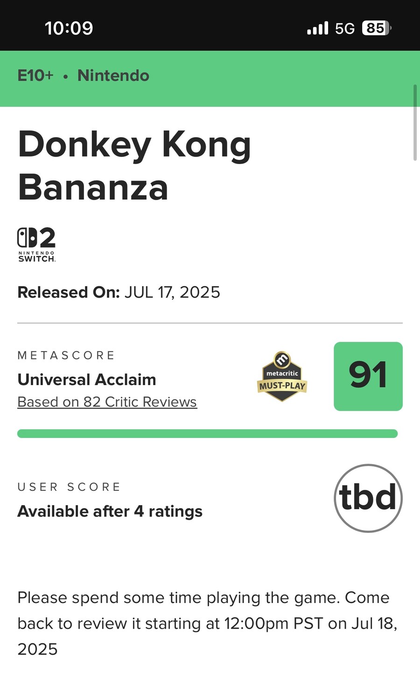Tap the Nintendo Switch 2 platform logo
Image resolution: width=420 pixels, height=681 pixels.
click(x=36, y=244)
